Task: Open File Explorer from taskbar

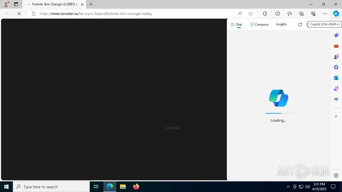Action: [x=123, y=187]
